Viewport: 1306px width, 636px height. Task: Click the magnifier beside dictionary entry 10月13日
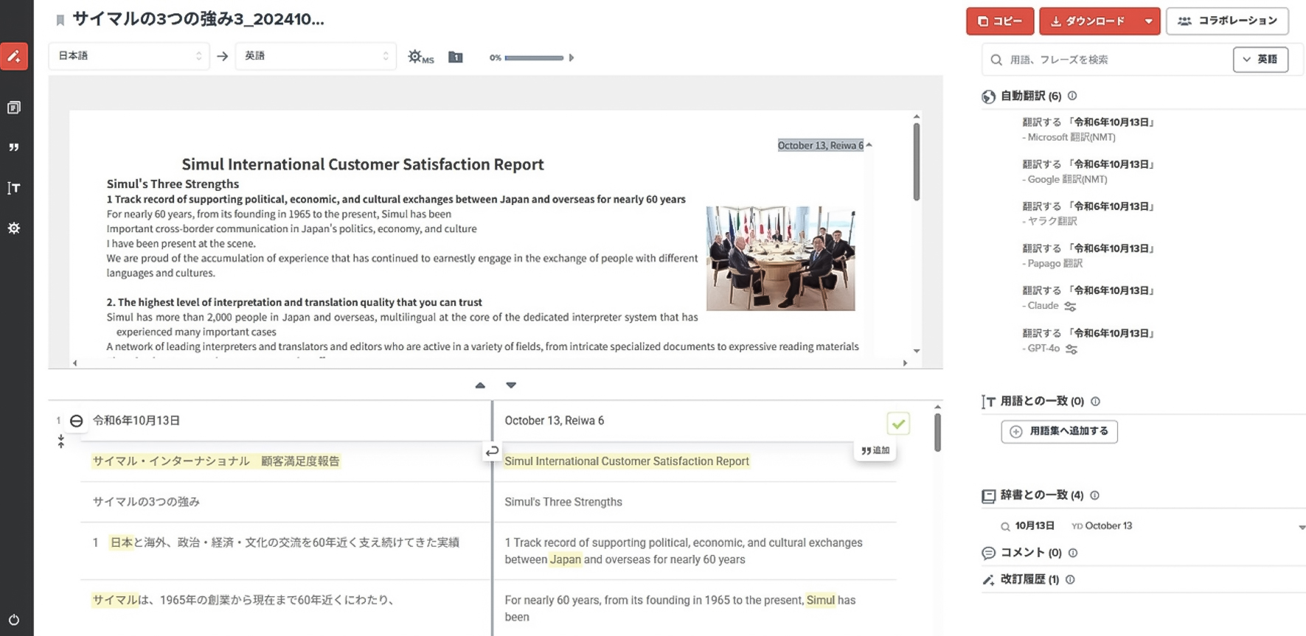pyautogui.click(x=1004, y=526)
